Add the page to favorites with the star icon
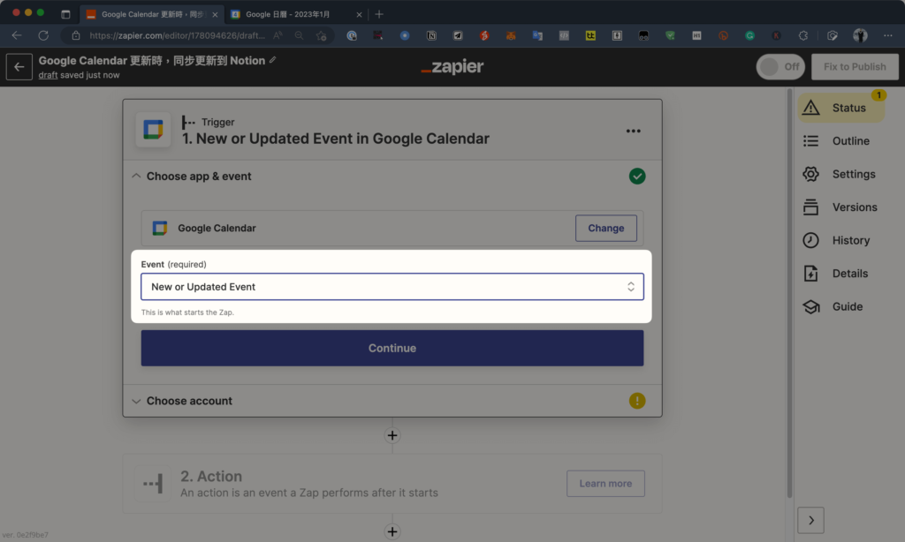Image resolution: width=905 pixels, height=542 pixels. click(x=321, y=35)
